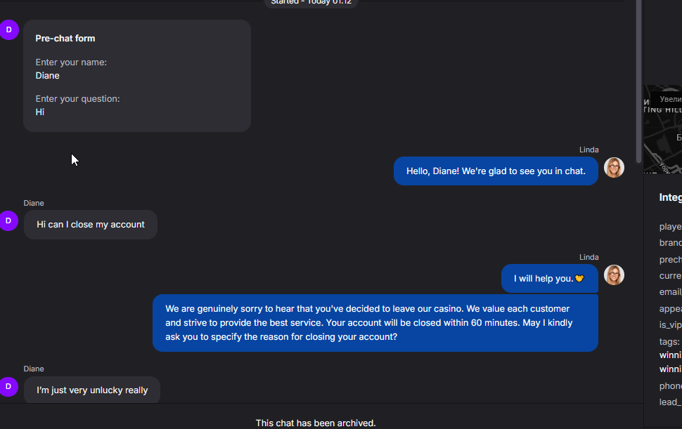This screenshot has width=682, height=429.
Task: Click the 'Hi can I close my account' bubble
Action: click(x=91, y=225)
